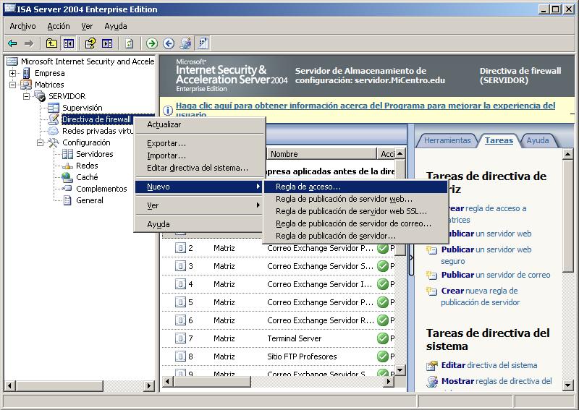Click the help question-mark toolbar icon
This screenshot has width=579, height=410.
click(90, 43)
